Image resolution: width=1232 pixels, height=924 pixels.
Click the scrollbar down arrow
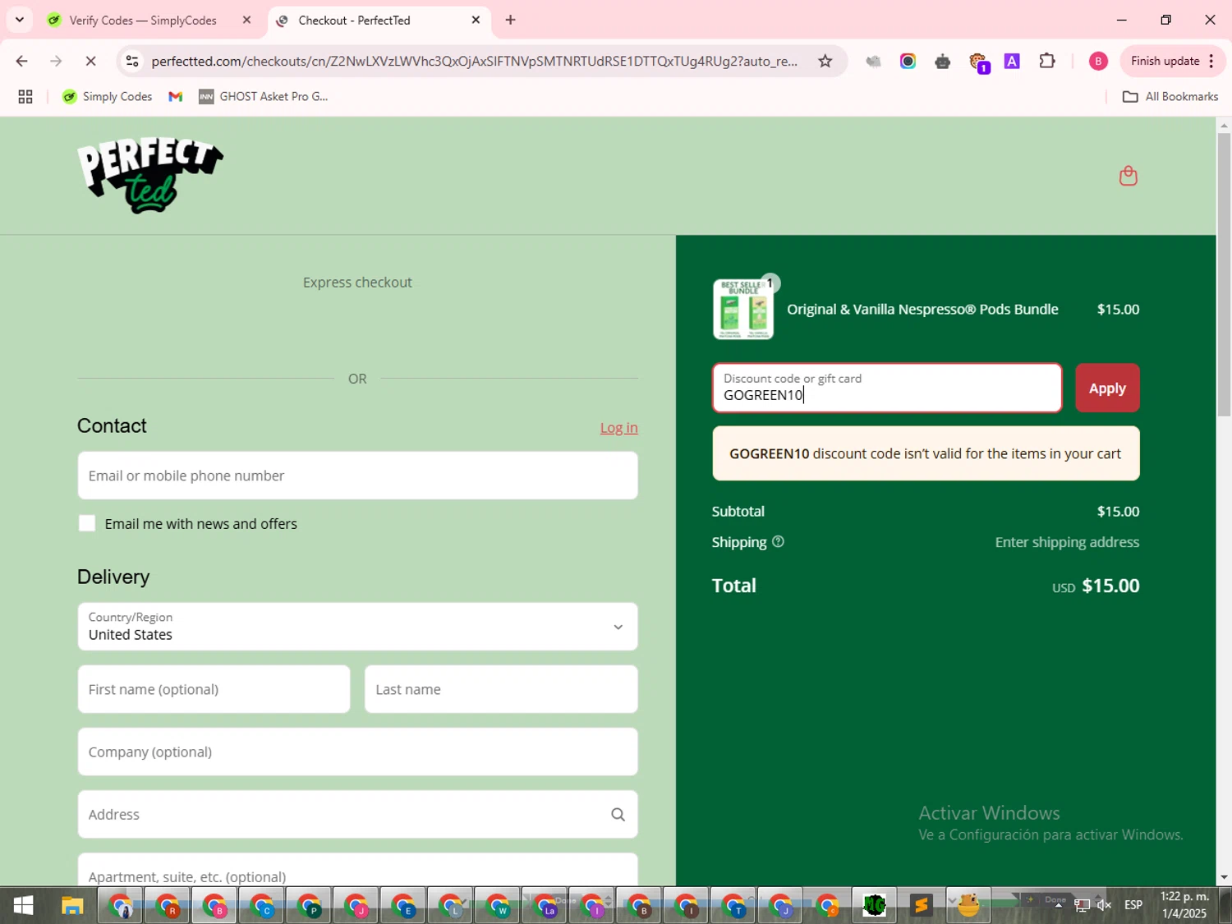coord(1224,877)
